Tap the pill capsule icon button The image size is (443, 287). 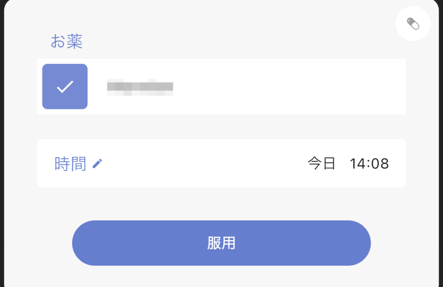(x=413, y=24)
